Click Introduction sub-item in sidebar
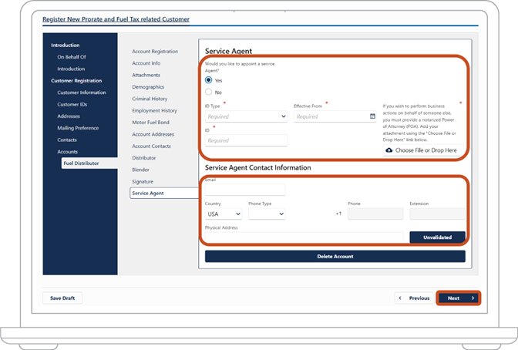The image size is (518, 350). [71, 69]
